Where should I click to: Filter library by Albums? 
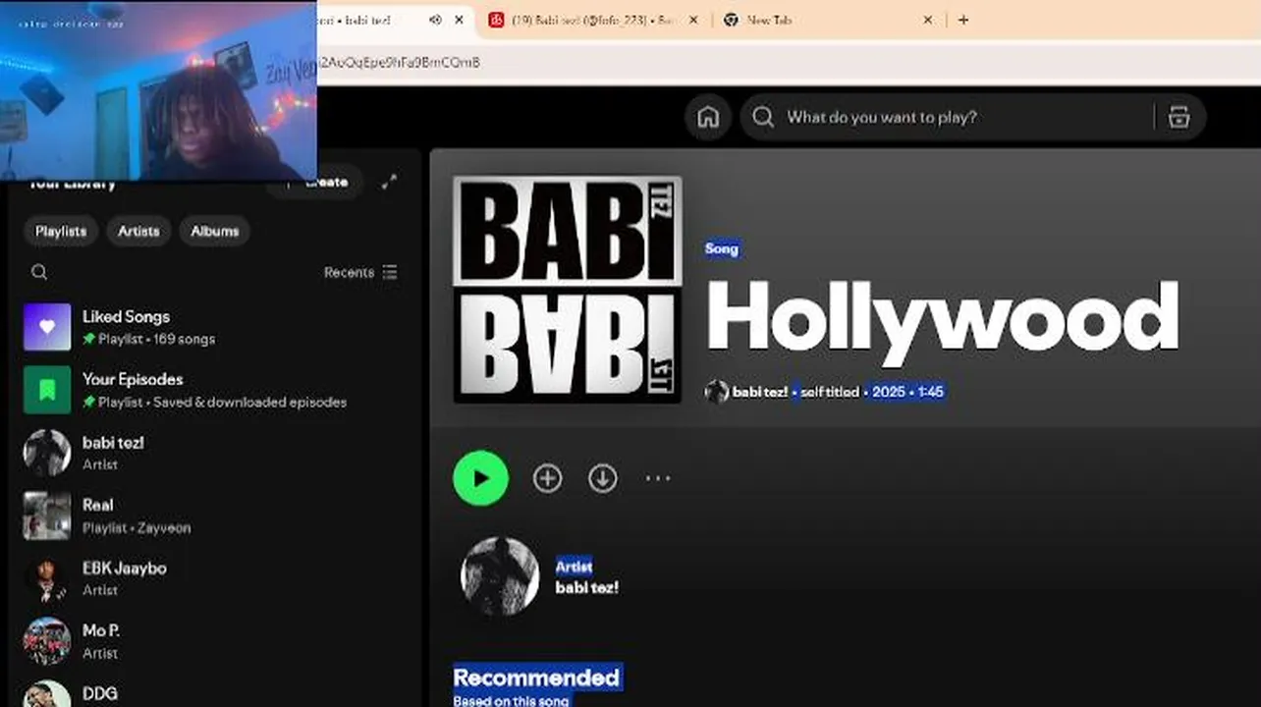pos(214,231)
